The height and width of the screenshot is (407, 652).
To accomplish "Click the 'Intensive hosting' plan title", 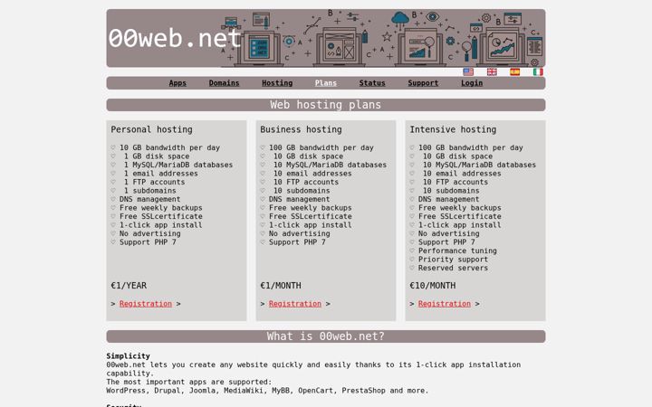I will pyautogui.click(x=454, y=129).
